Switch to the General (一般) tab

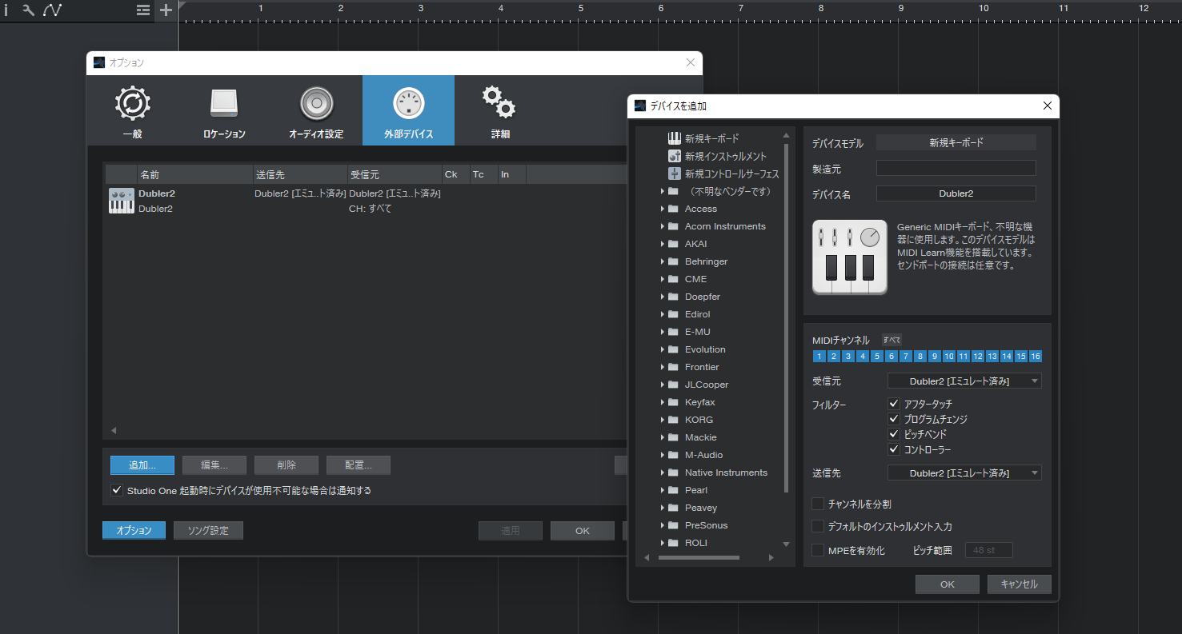click(x=133, y=110)
